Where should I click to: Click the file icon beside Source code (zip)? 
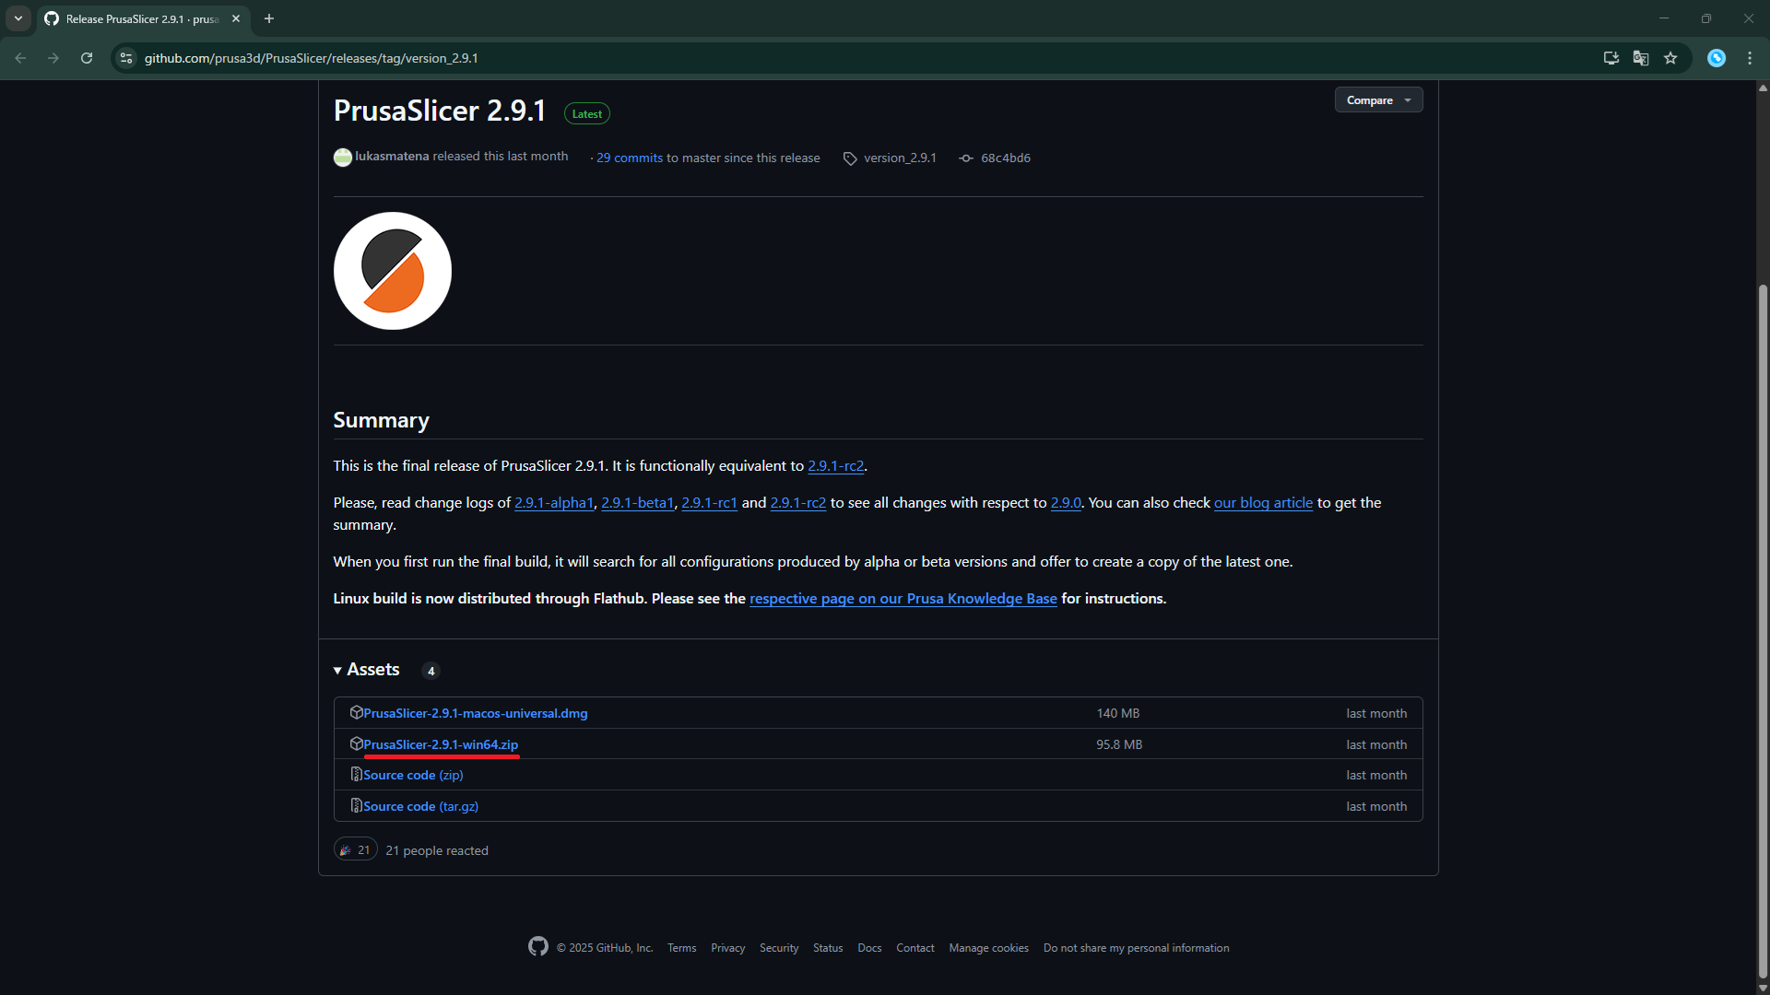pos(356,775)
